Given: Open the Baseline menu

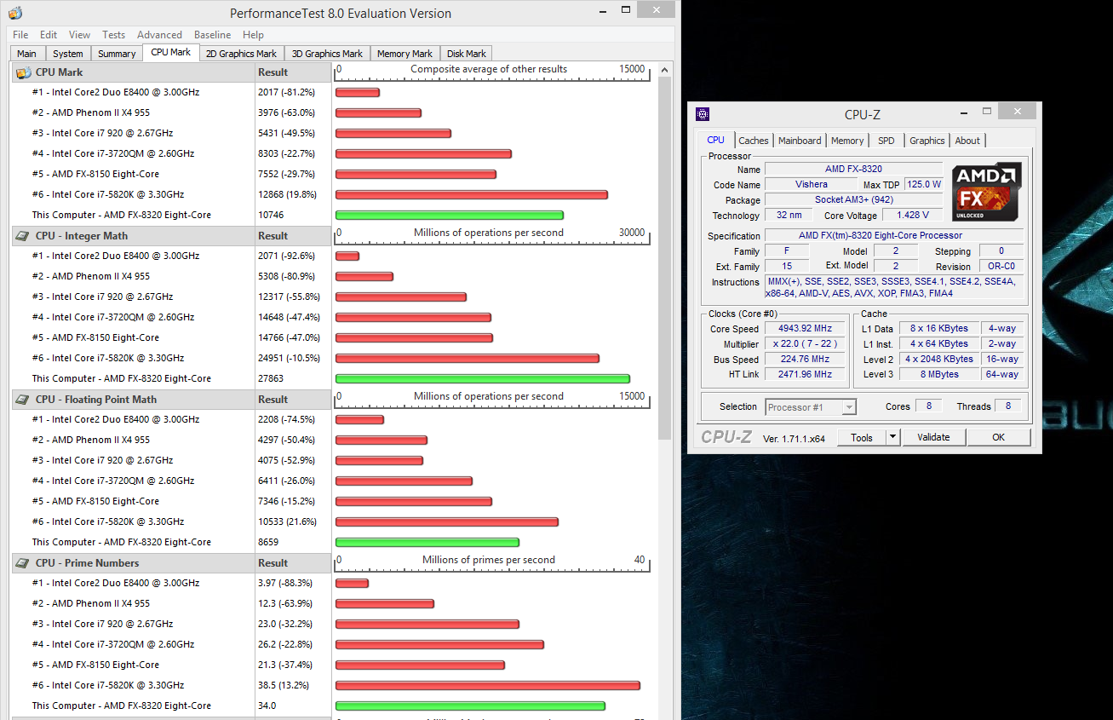Looking at the screenshot, I should tap(212, 35).
